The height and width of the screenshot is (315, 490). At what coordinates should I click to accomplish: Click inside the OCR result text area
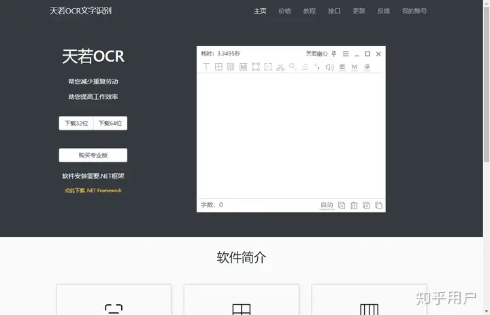click(291, 136)
